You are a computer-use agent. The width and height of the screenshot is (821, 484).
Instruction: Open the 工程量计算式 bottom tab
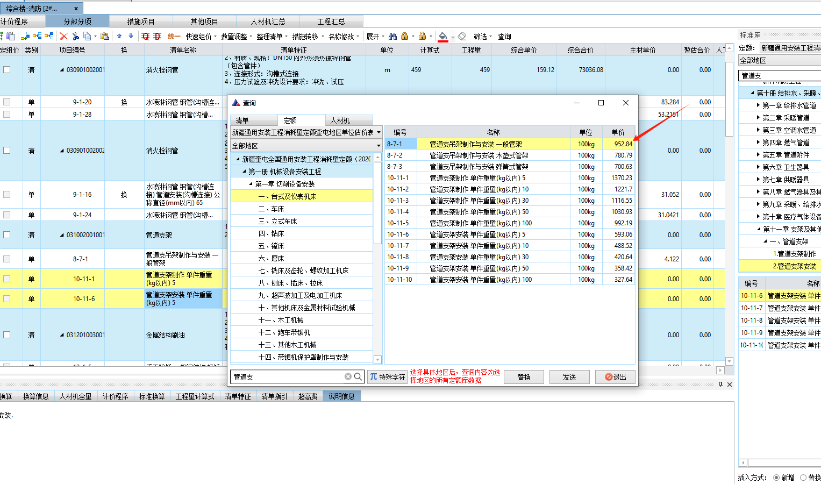(x=195, y=396)
